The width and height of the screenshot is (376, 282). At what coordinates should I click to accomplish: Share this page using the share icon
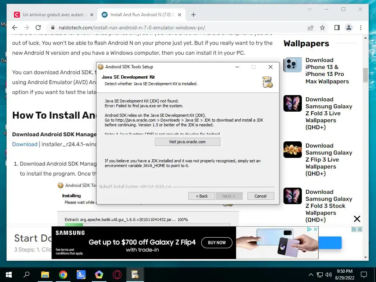311,28
